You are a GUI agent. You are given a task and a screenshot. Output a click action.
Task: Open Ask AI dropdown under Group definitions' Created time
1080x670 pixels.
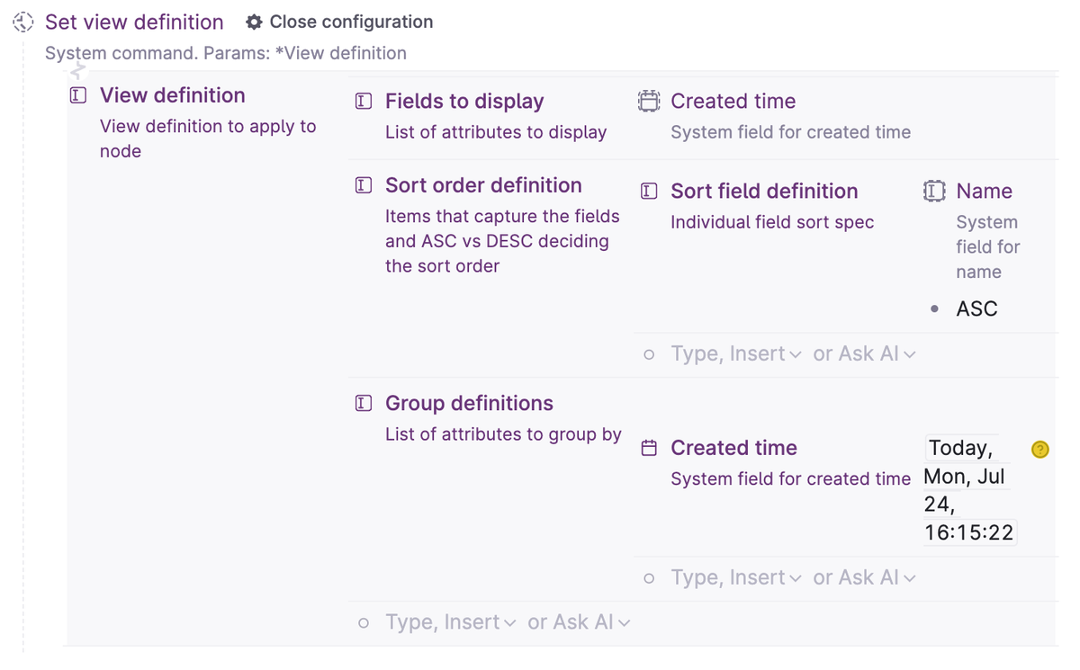point(864,578)
